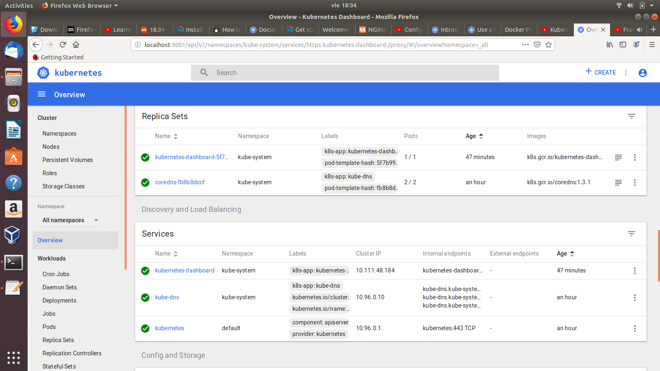
Task: Switch to the 18.04 tab
Action: point(154,30)
